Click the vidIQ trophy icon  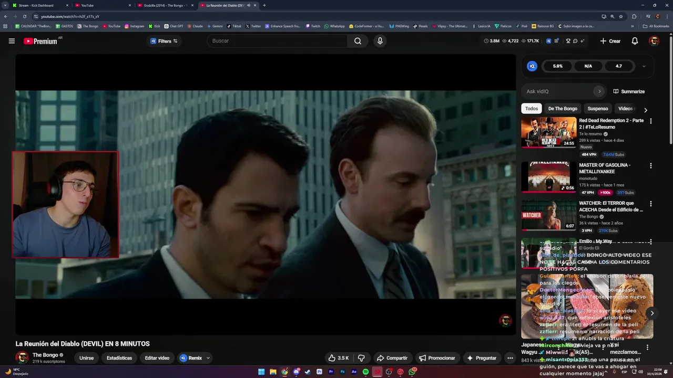(568, 41)
